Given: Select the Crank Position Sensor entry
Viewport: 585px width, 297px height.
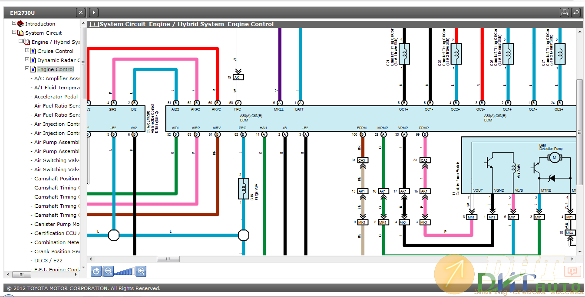Looking at the screenshot, I should (x=56, y=251).
